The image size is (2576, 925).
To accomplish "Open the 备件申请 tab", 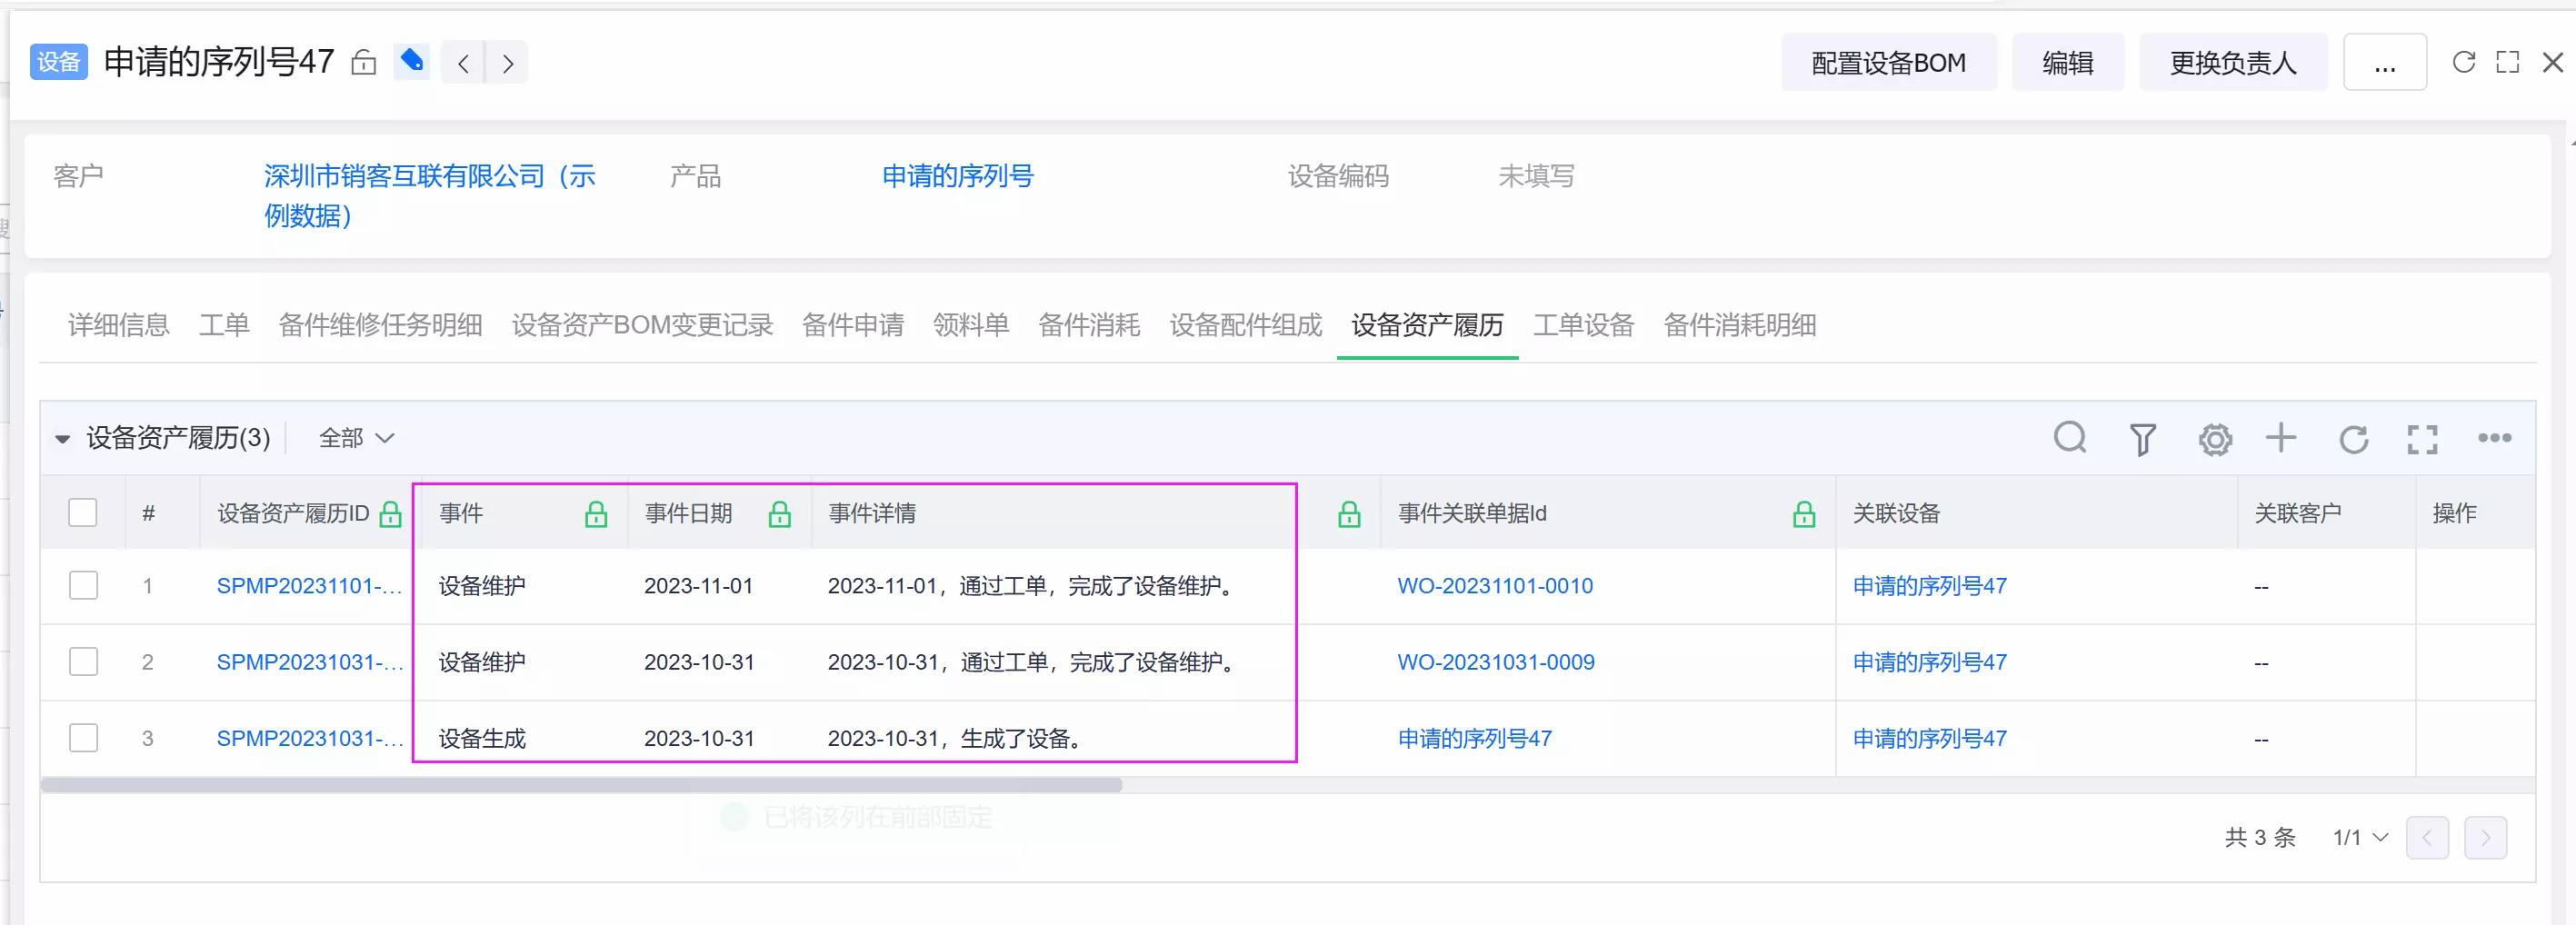I will 852,325.
